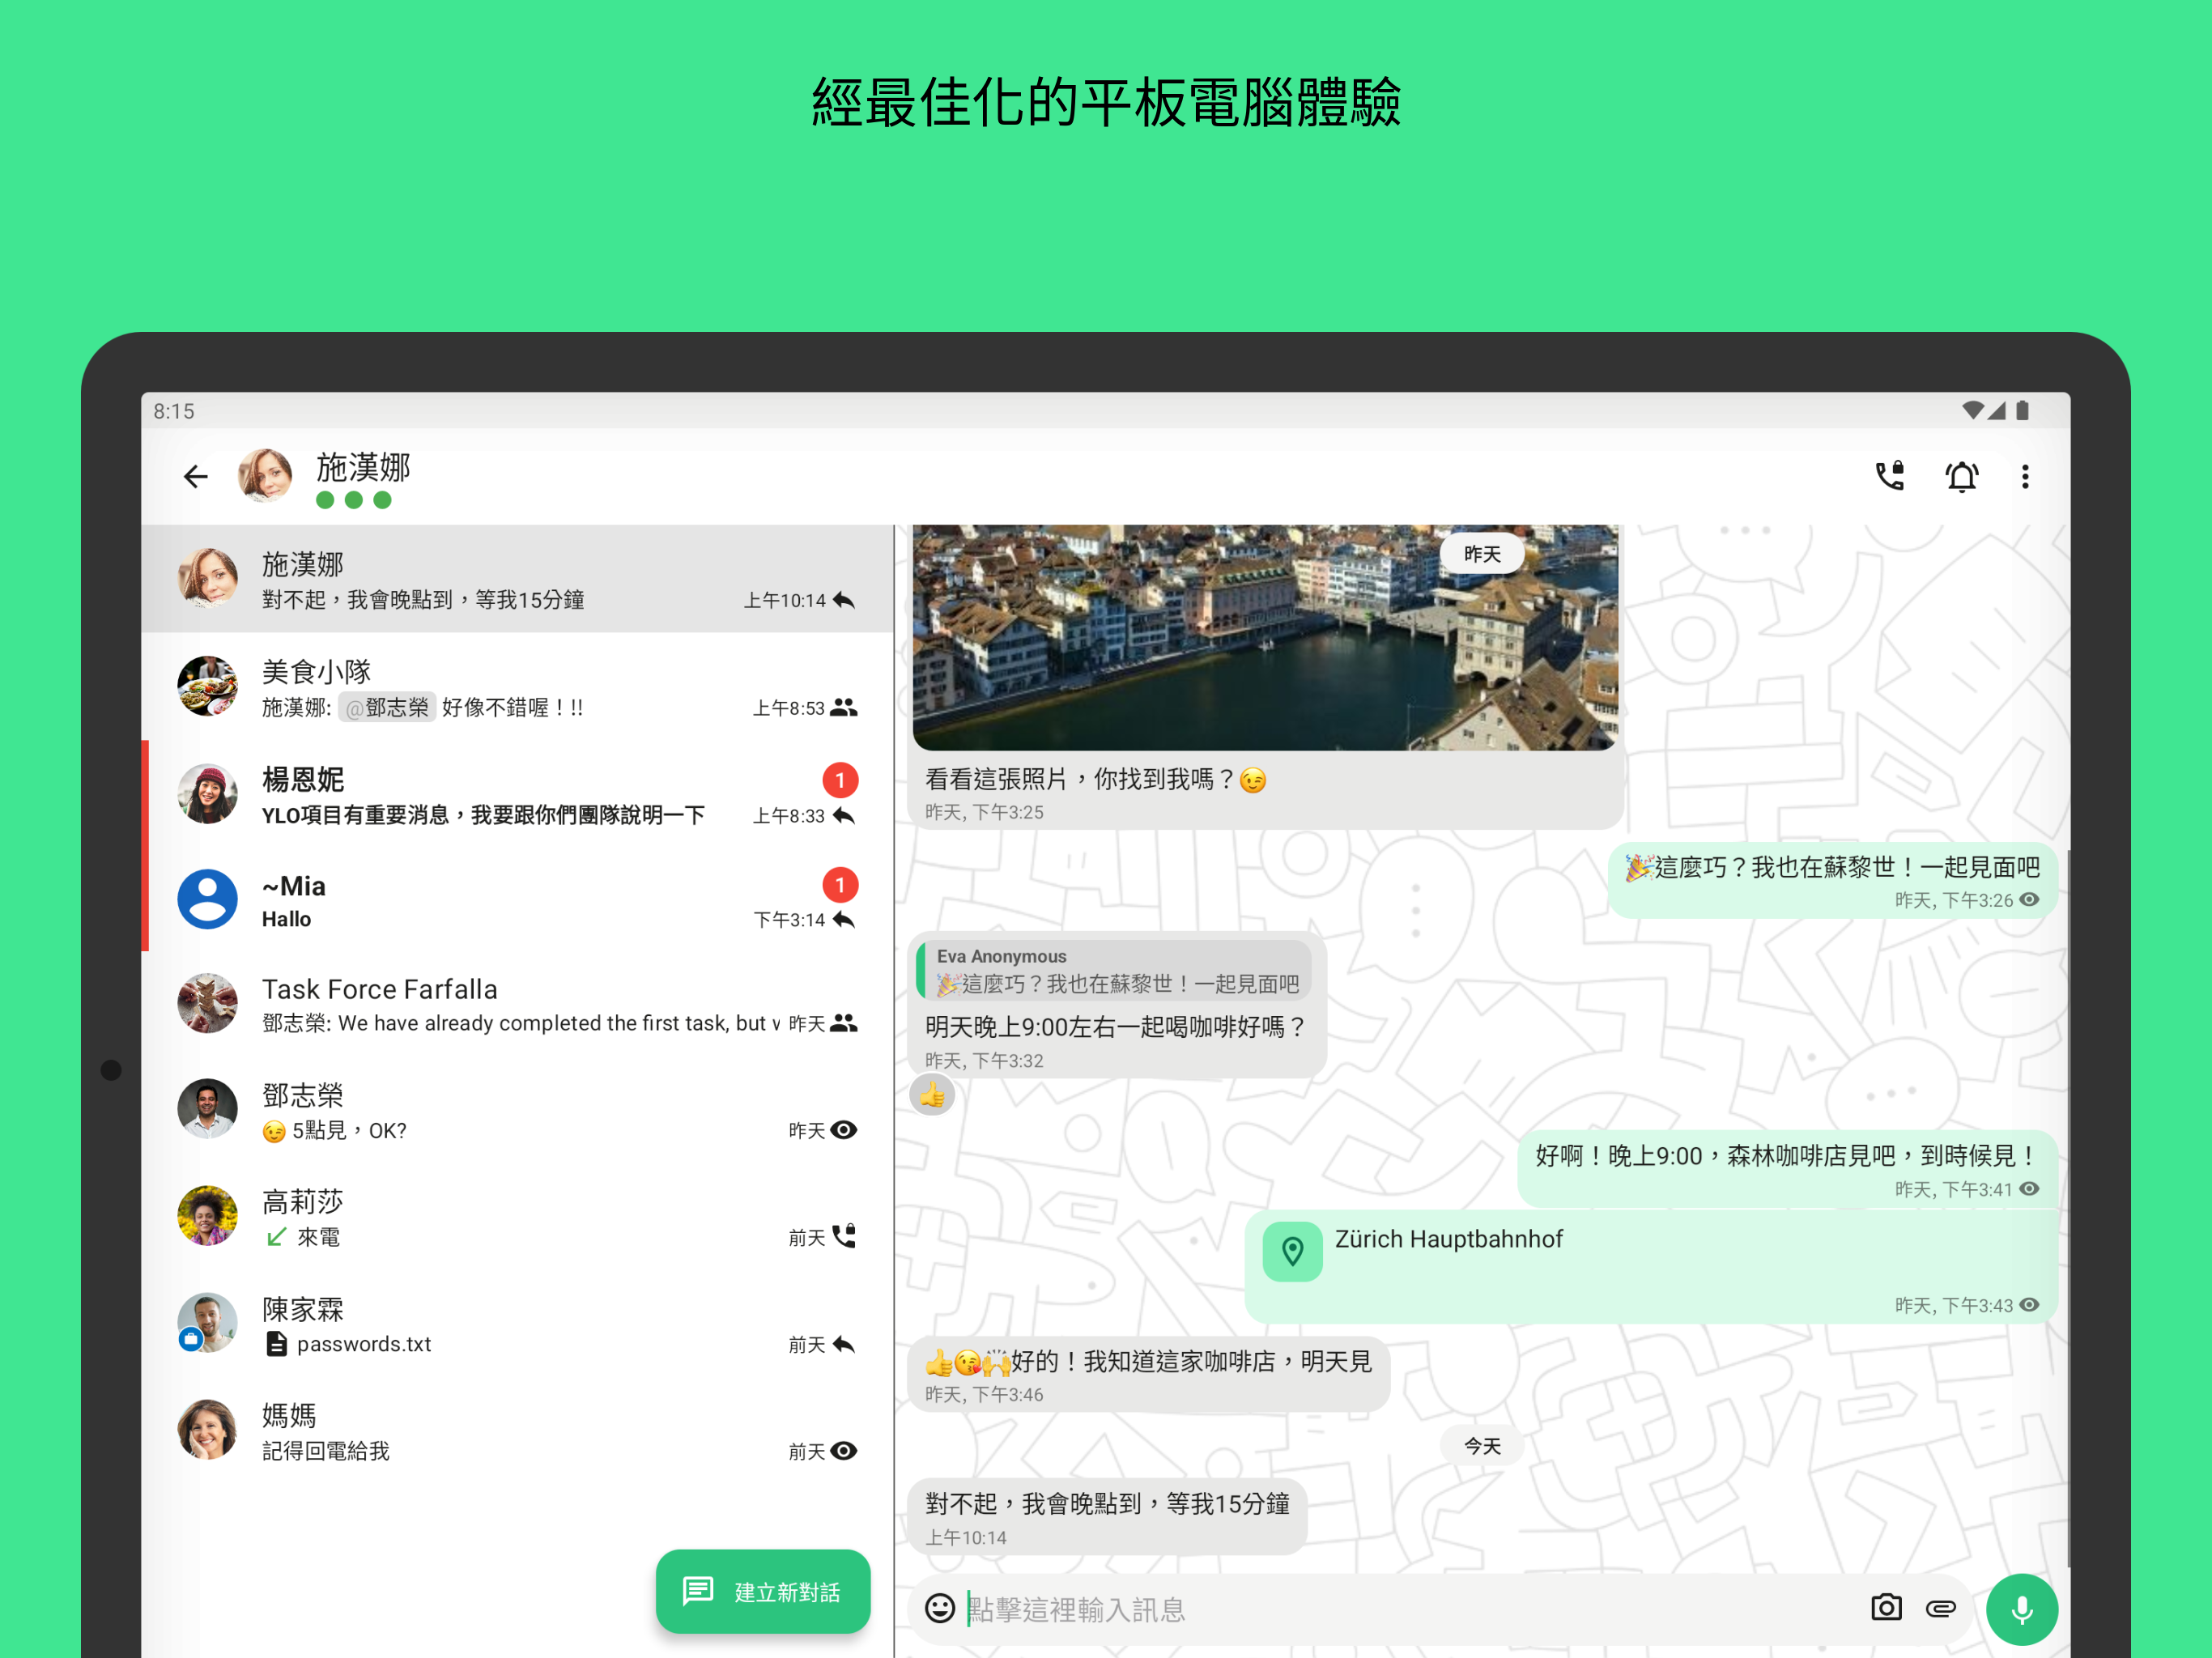Tap the reply arrow on the 楊恩妮 row
Viewport: 2212px width, 1658px height.
pyautogui.click(x=844, y=816)
